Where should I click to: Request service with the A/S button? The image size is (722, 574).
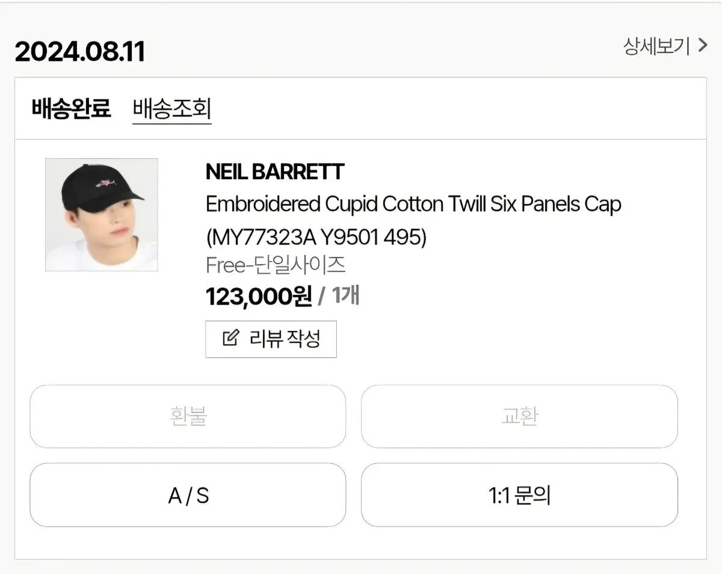[188, 495]
